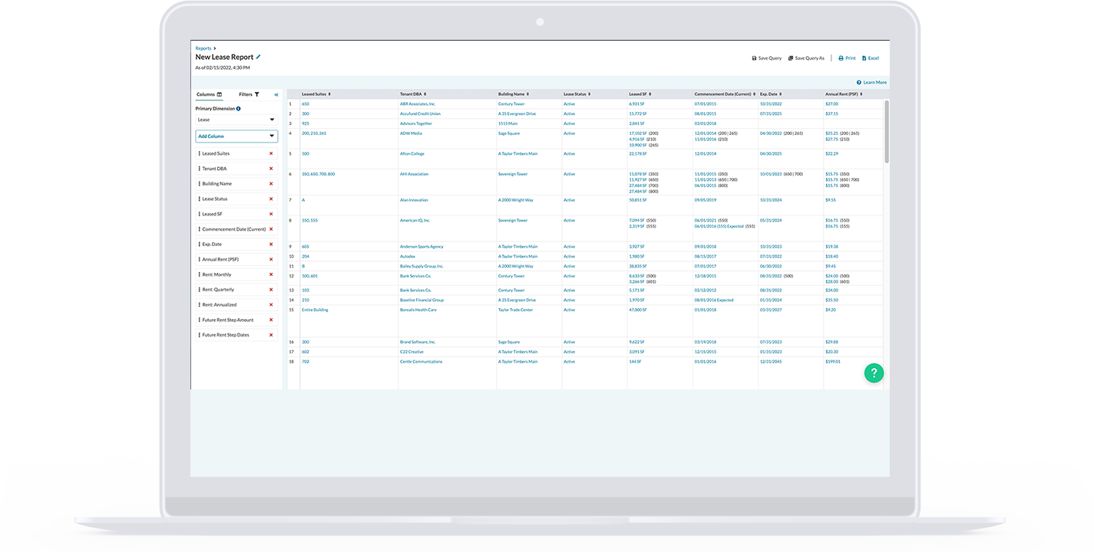Open tenant Centle Communications
The image size is (1094, 552).
click(x=421, y=362)
